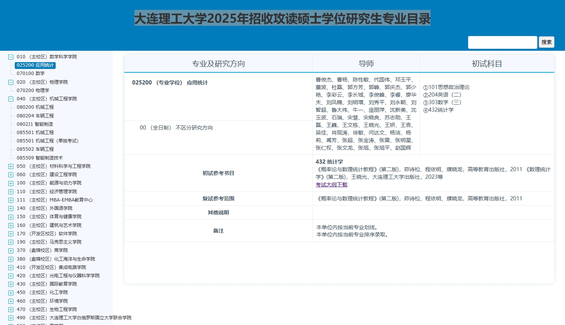The height and width of the screenshot is (325, 565).
Task: Collapse the 020 物理学院 node
Action: point(11,82)
